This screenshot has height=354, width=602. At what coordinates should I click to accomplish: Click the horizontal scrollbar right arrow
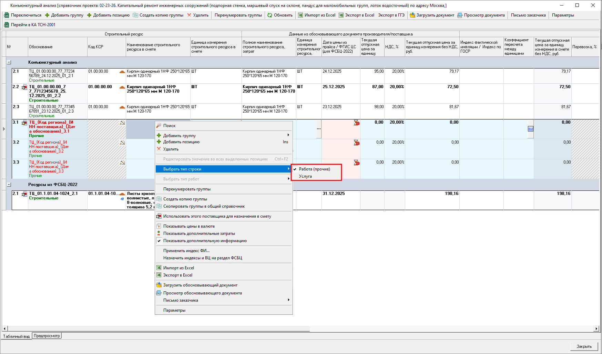(x=596, y=329)
